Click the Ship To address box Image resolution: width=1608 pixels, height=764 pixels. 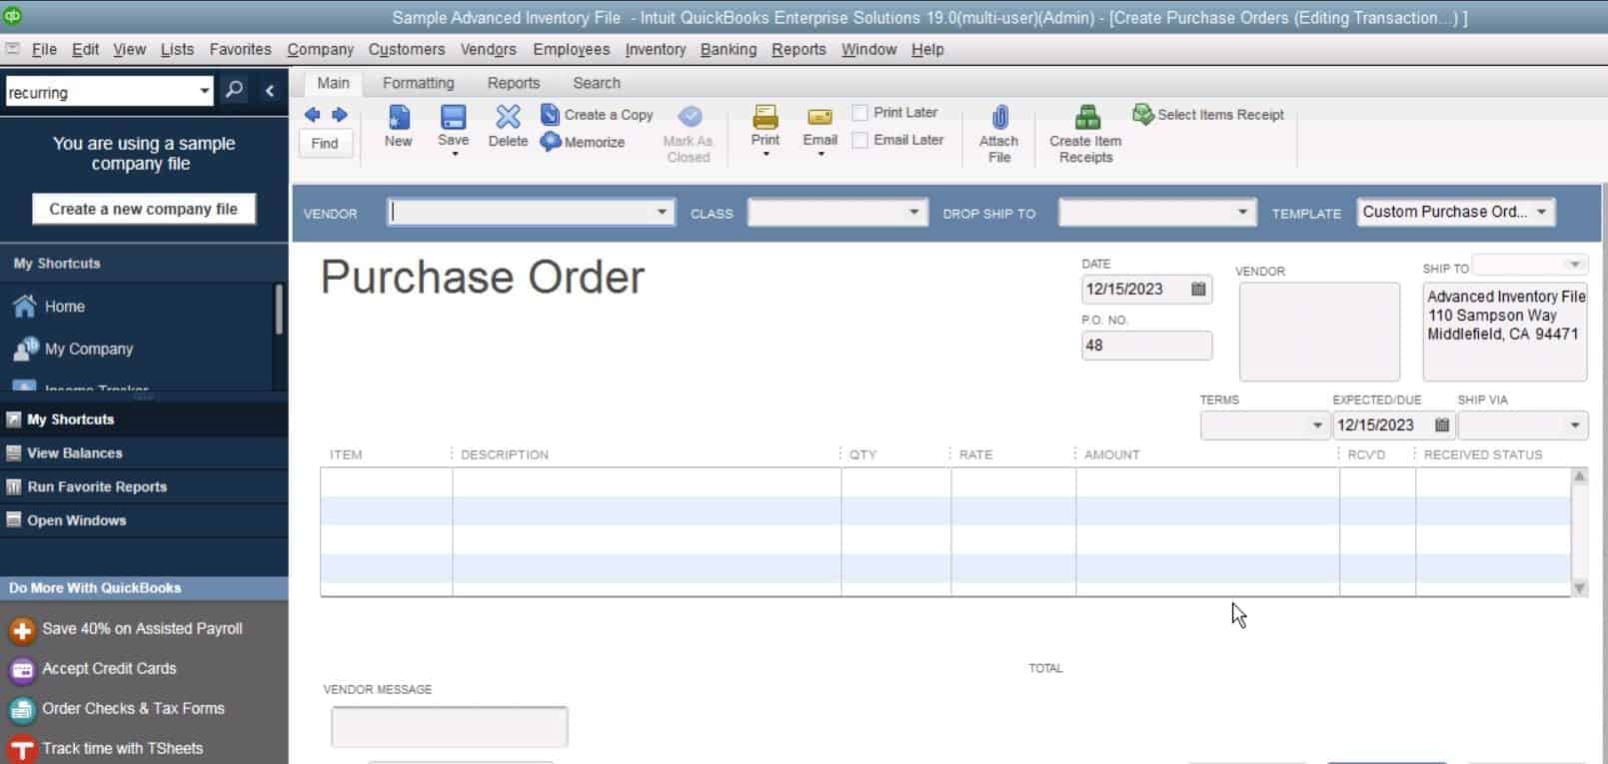point(1505,332)
